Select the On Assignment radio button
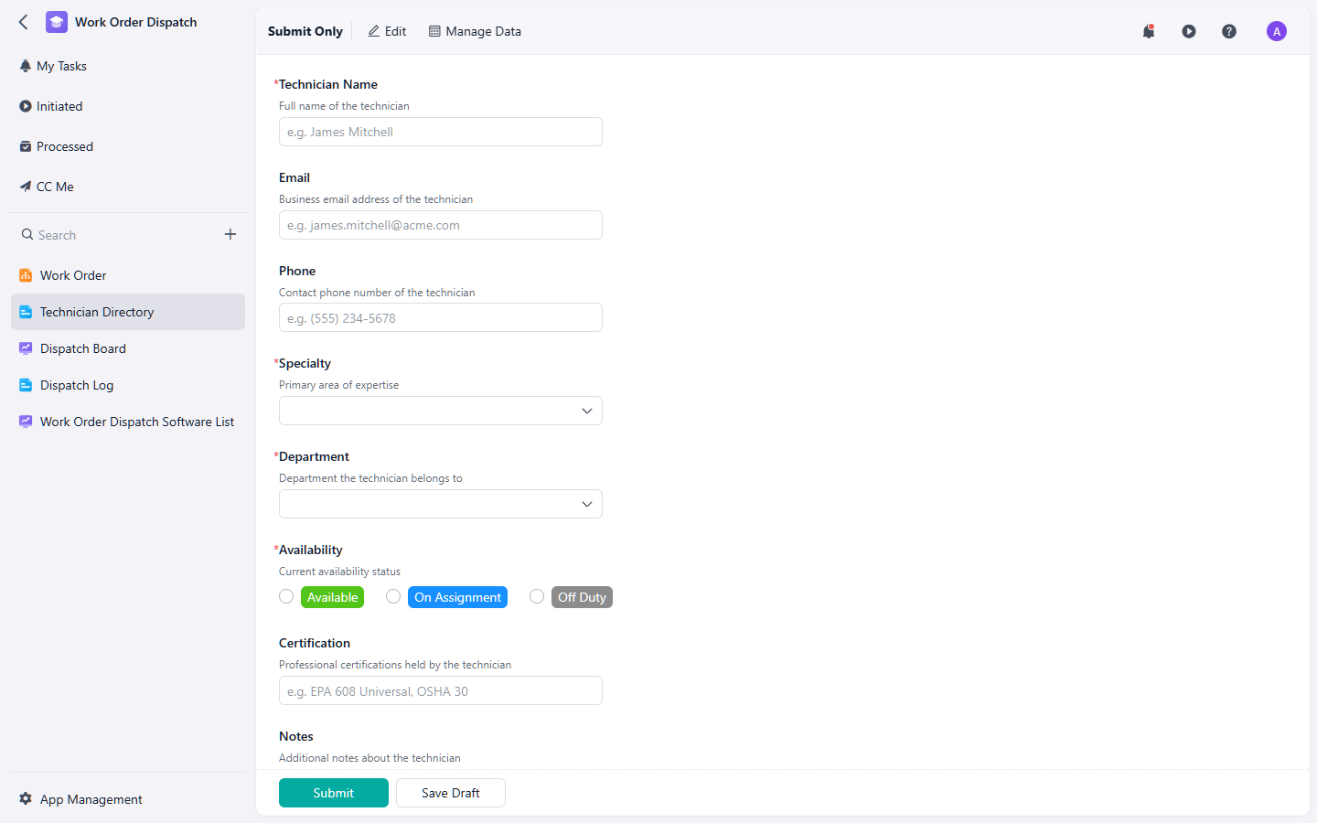Image resolution: width=1317 pixels, height=823 pixels. tap(393, 596)
